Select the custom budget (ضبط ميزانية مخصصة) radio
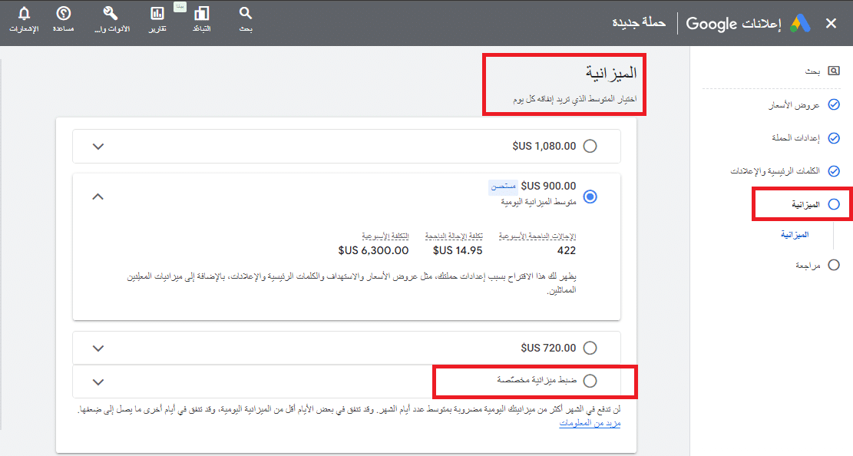The height and width of the screenshot is (456, 853). tap(590, 381)
